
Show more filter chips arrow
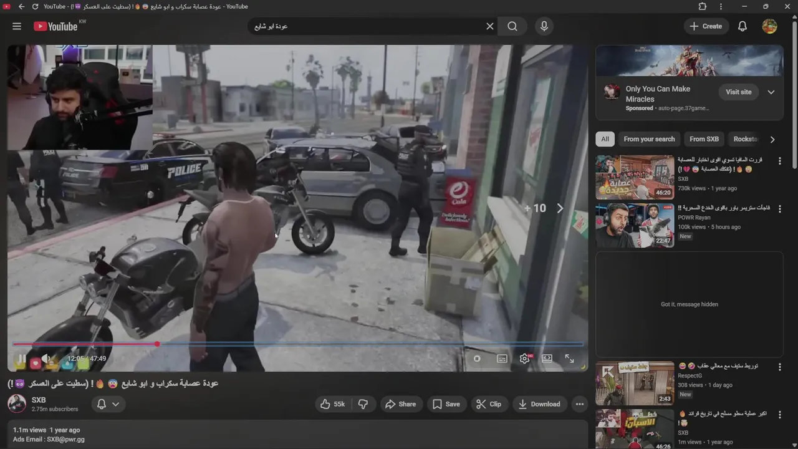click(x=772, y=139)
